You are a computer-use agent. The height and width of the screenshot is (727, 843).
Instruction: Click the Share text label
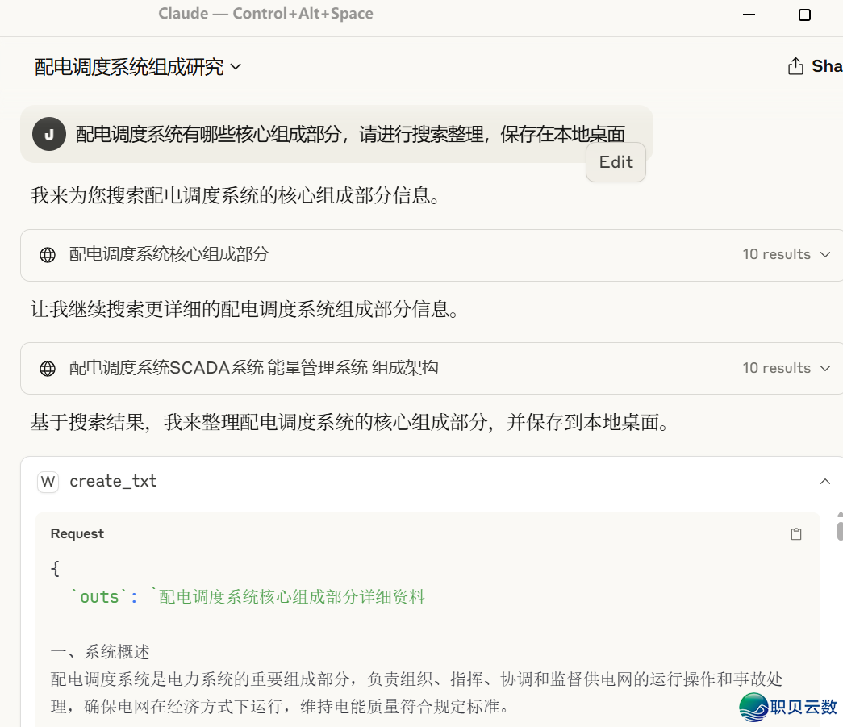(827, 66)
